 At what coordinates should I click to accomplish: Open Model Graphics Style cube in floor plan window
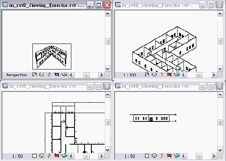(42, 156)
